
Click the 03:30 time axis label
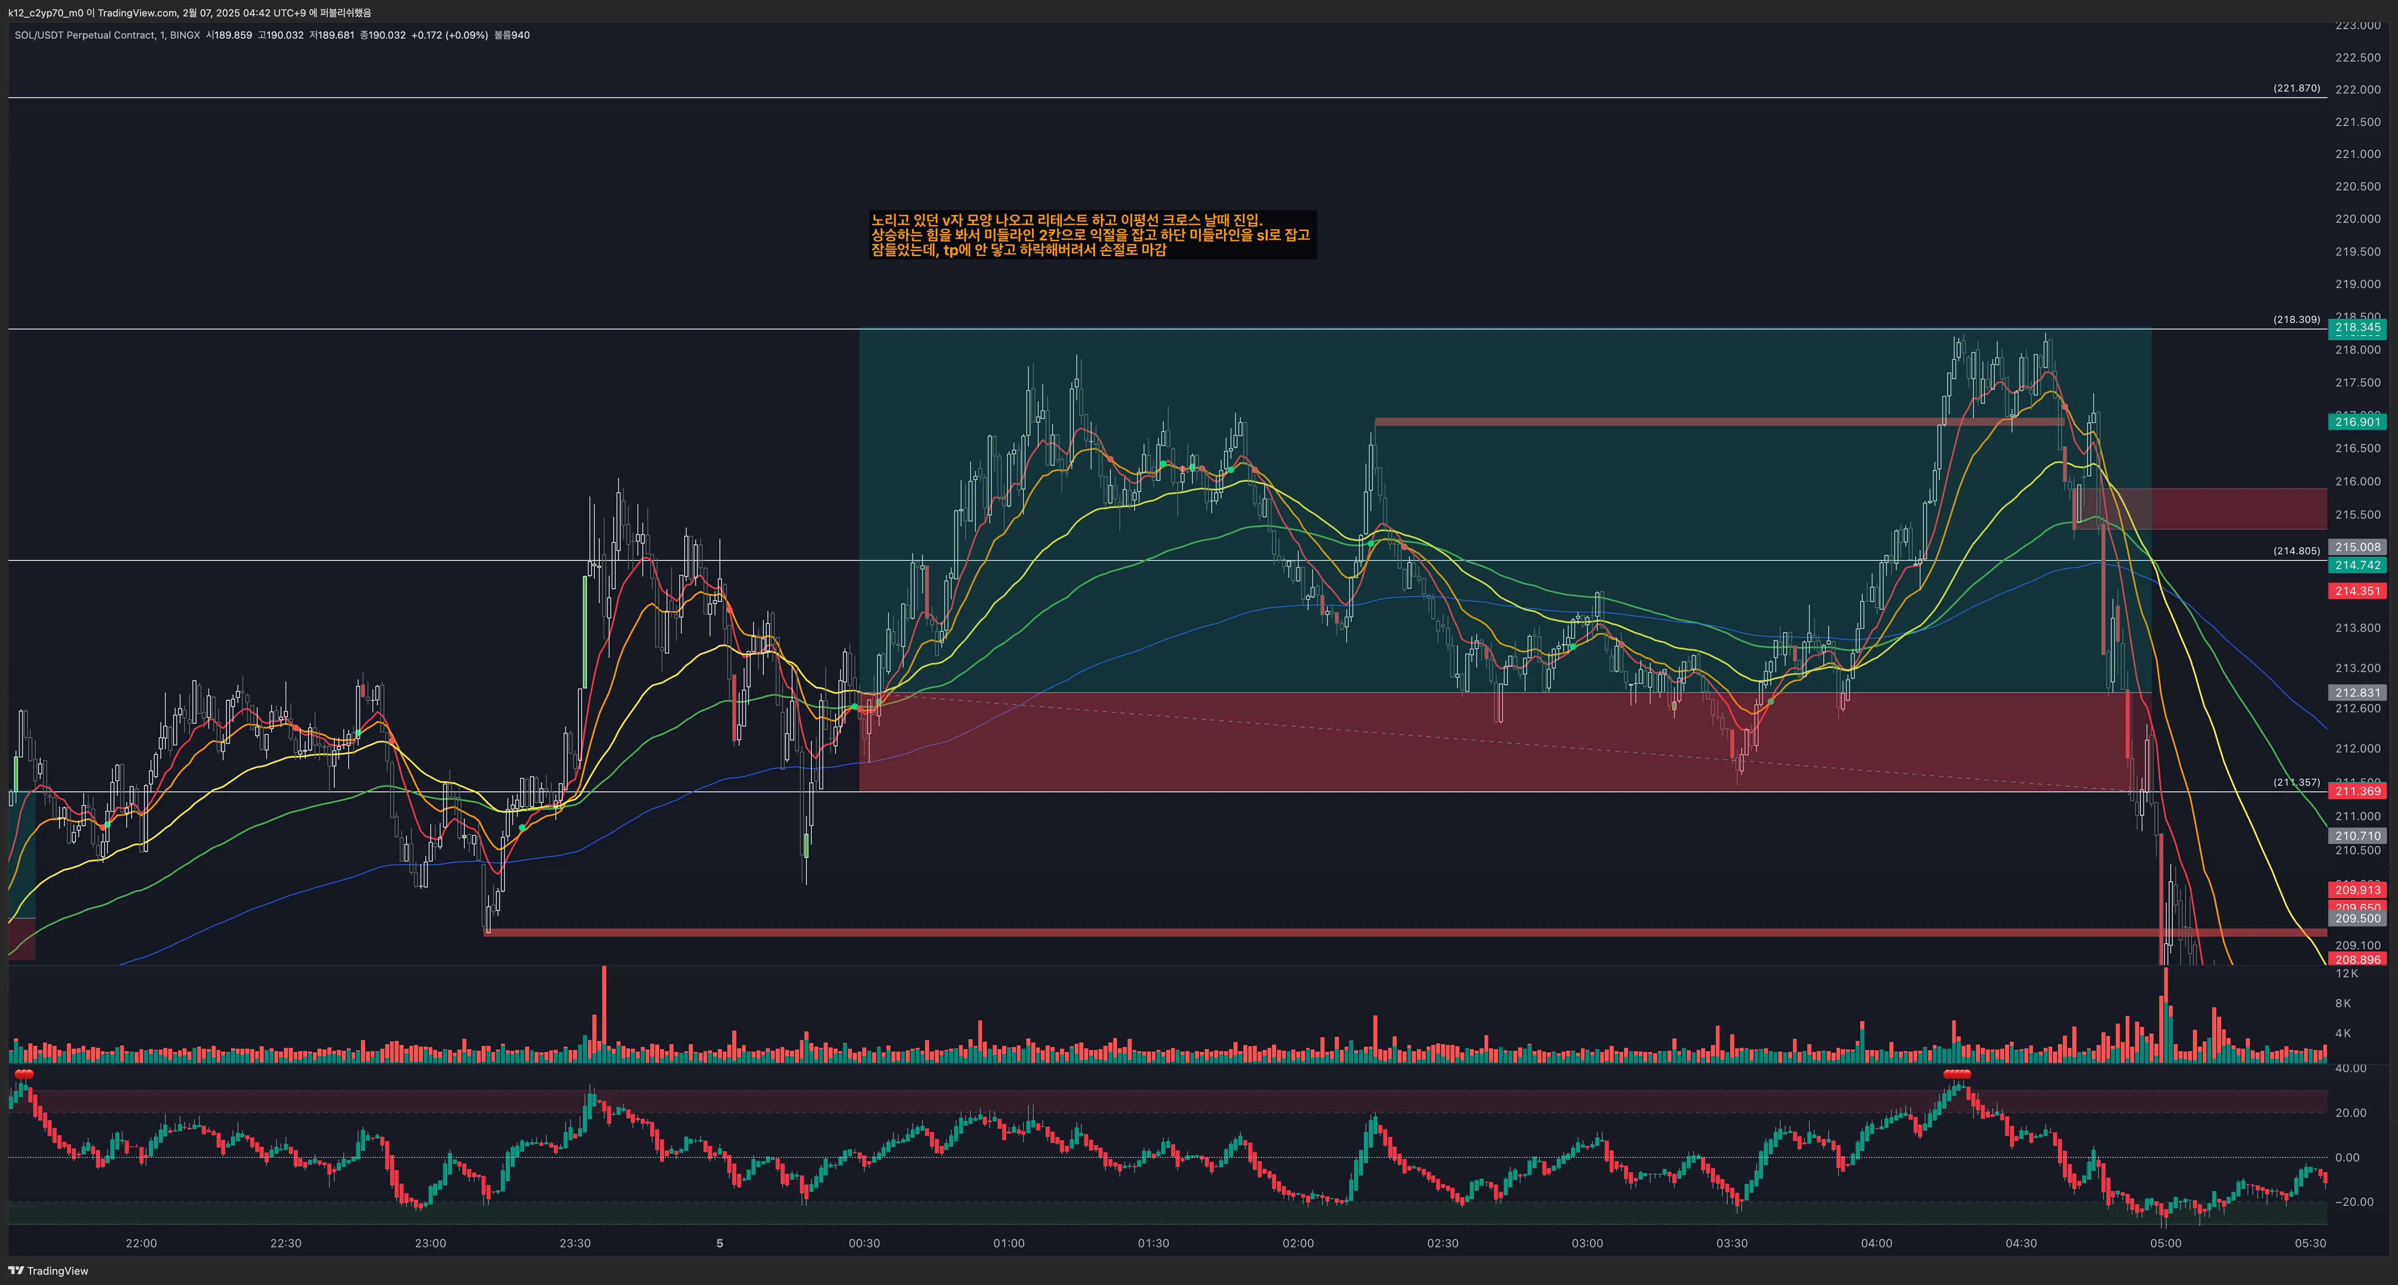pos(1731,1244)
